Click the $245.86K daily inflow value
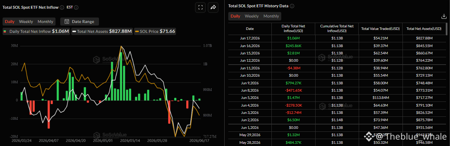The height and width of the screenshot is (146, 450). pos(293,46)
